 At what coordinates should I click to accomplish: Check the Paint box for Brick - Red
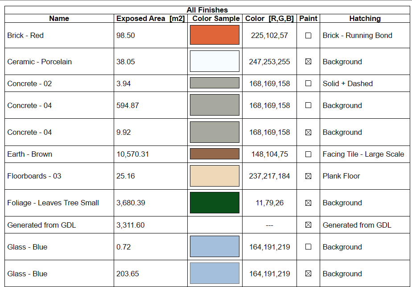(x=308, y=36)
